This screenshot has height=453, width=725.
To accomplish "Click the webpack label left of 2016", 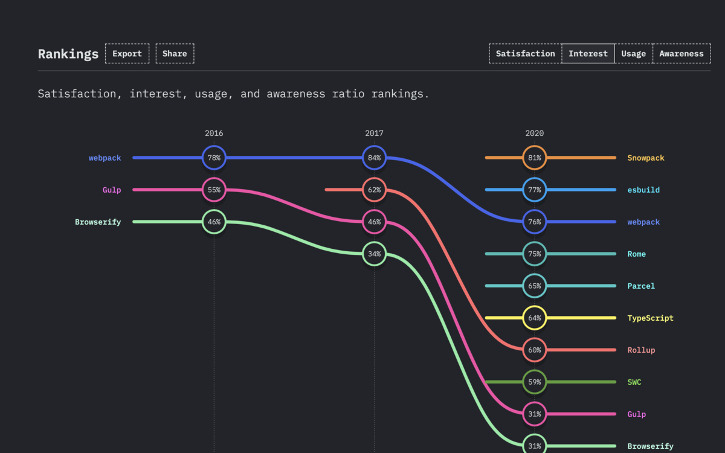I will tap(105, 158).
